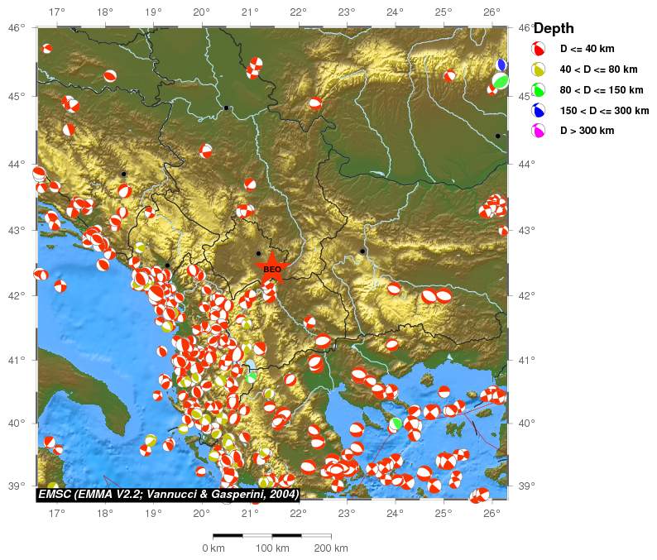Click the "D <= 40 km" legend label

[587, 50]
